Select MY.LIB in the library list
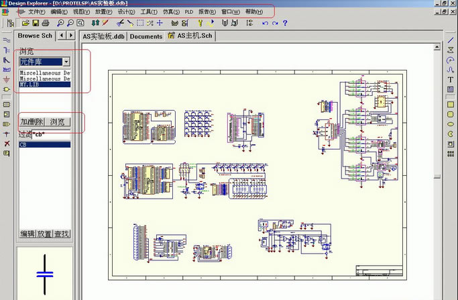This screenshot has width=458, height=300. pos(30,85)
